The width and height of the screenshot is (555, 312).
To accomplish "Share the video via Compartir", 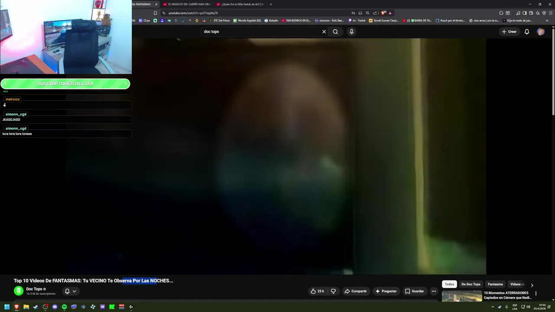I will 356,291.
